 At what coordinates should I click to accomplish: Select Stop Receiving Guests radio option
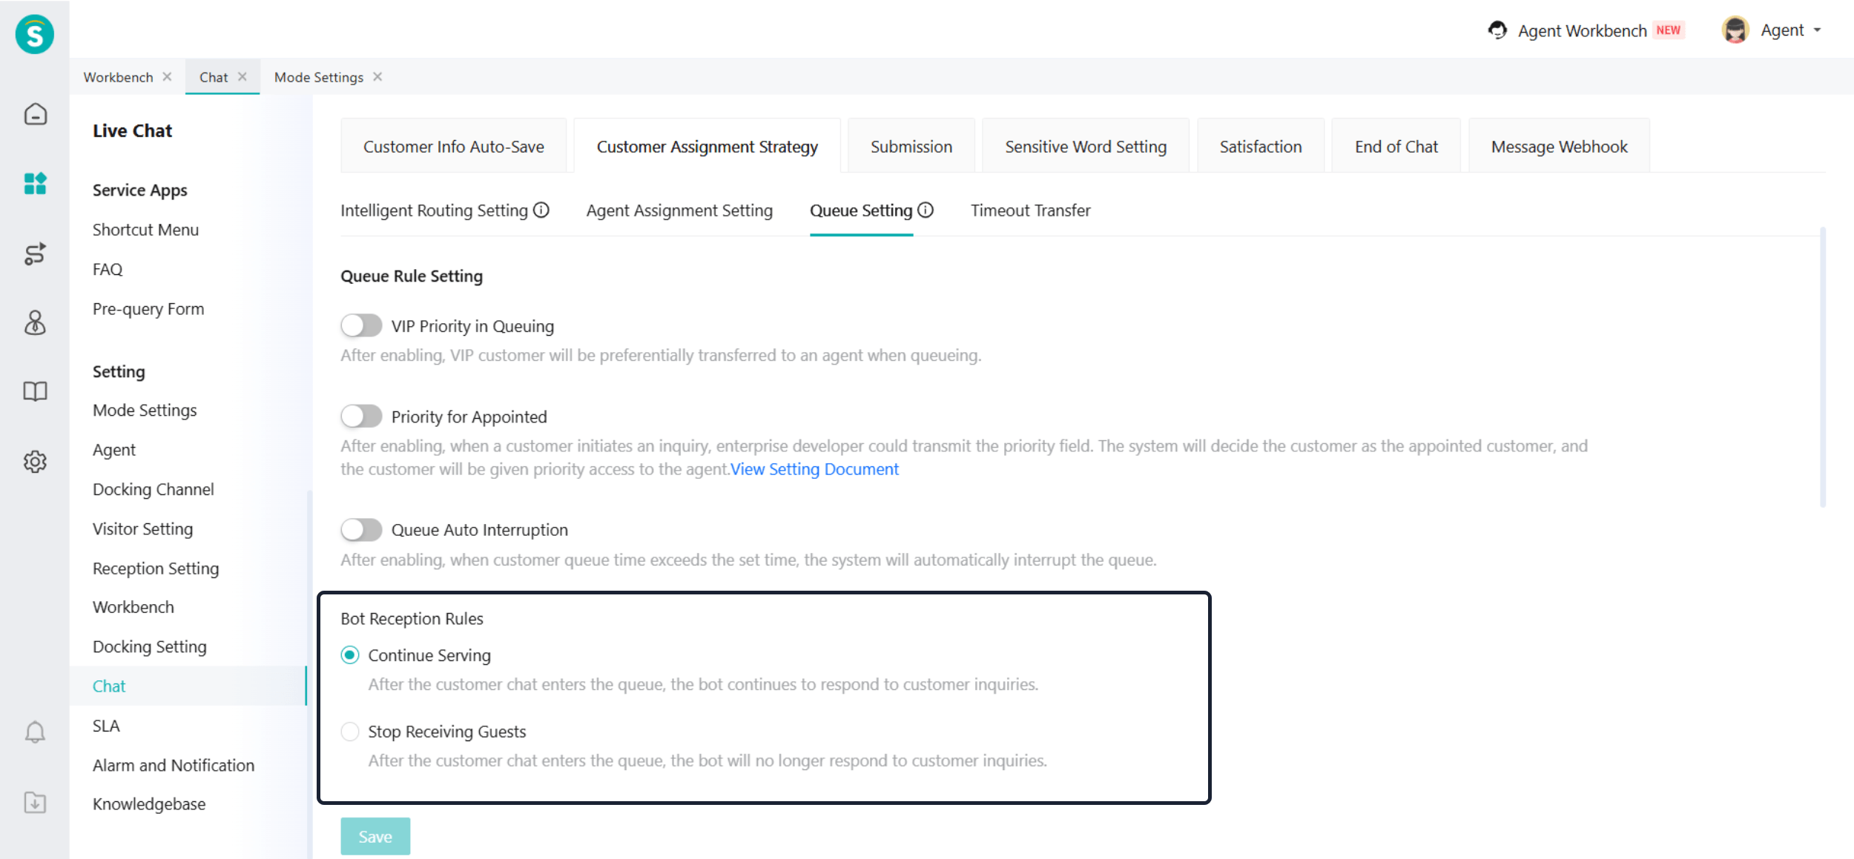click(350, 732)
